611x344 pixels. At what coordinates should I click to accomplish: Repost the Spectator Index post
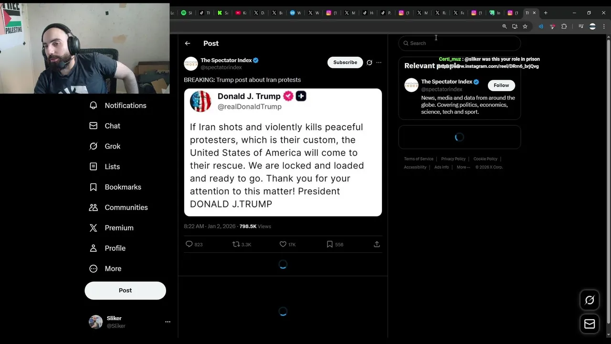pyautogui.click(x=236, y=244)
